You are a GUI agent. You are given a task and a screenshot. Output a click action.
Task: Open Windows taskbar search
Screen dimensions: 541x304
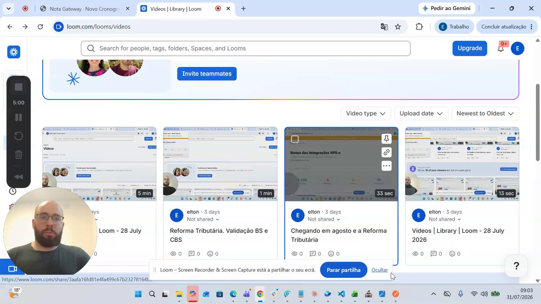click(x=152, y=294)
